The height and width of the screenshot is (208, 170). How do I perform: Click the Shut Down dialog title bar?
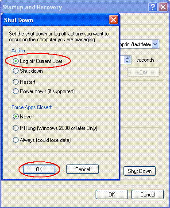56,20
